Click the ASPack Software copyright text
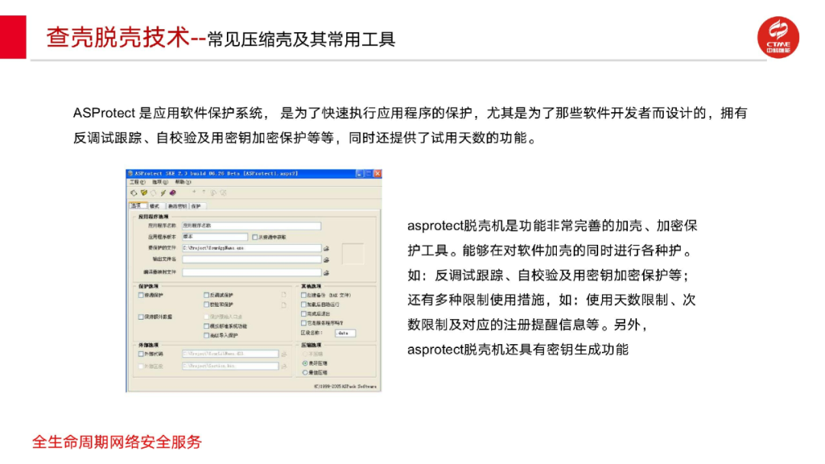The image size is (825, 464). (x=345, y=387)
